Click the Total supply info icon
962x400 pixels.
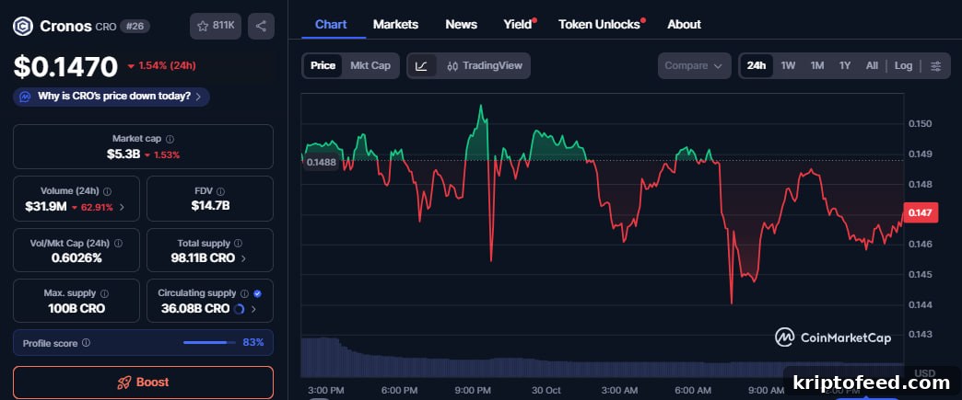238,243
